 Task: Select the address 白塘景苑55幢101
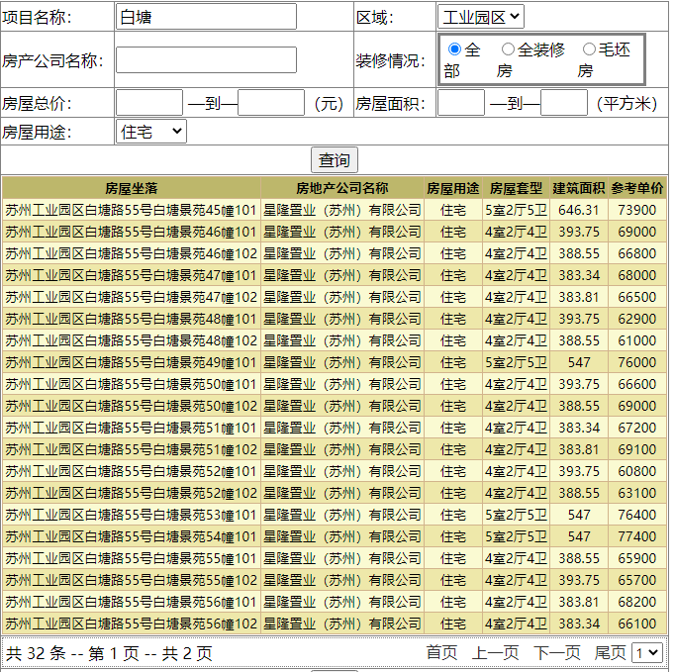point(131,558)
